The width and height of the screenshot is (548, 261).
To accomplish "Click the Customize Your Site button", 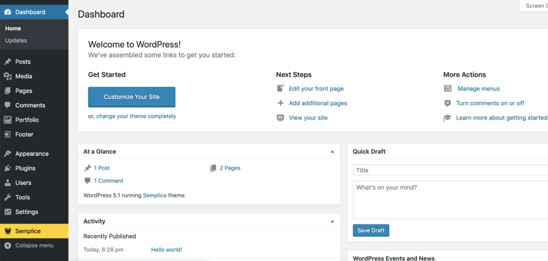I will click(132, 97).
